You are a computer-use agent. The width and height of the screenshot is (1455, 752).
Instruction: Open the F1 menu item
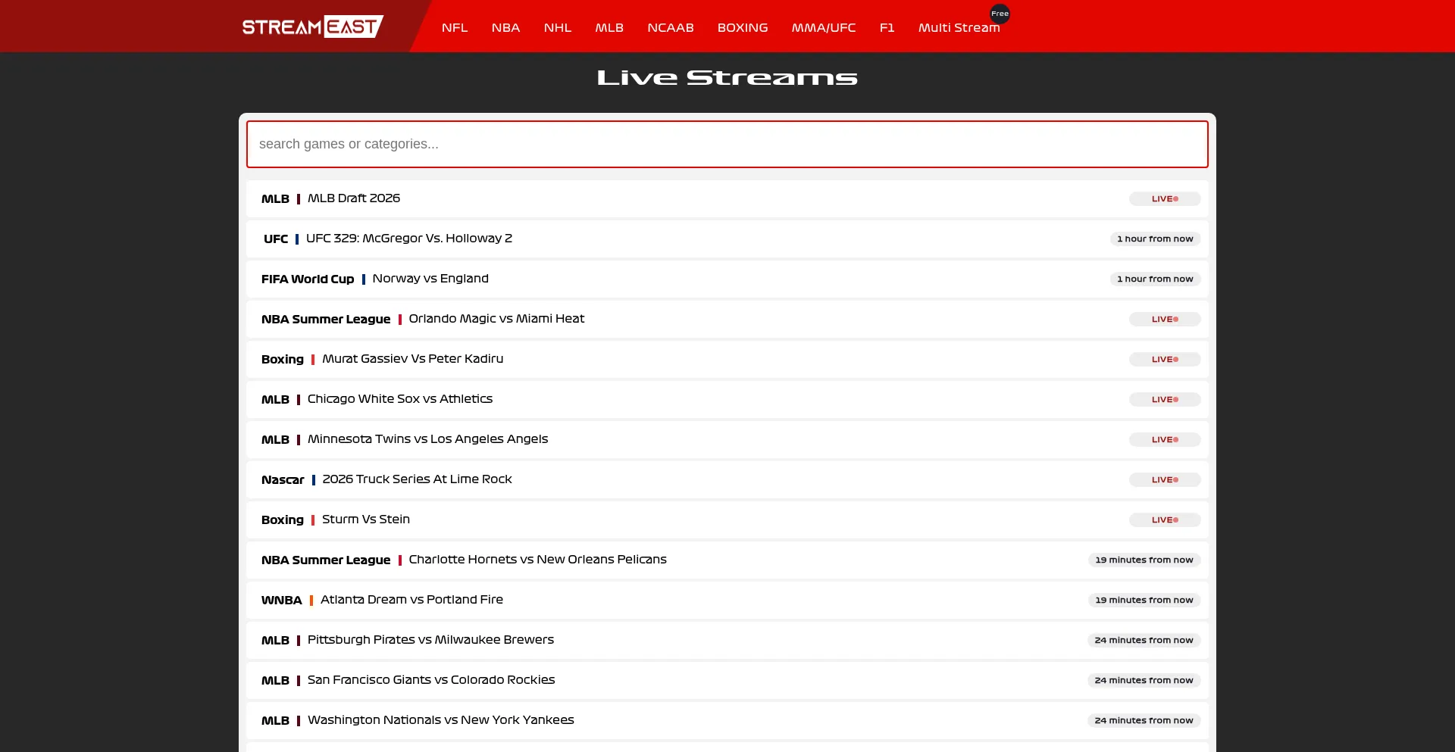(x=887, y=28)
